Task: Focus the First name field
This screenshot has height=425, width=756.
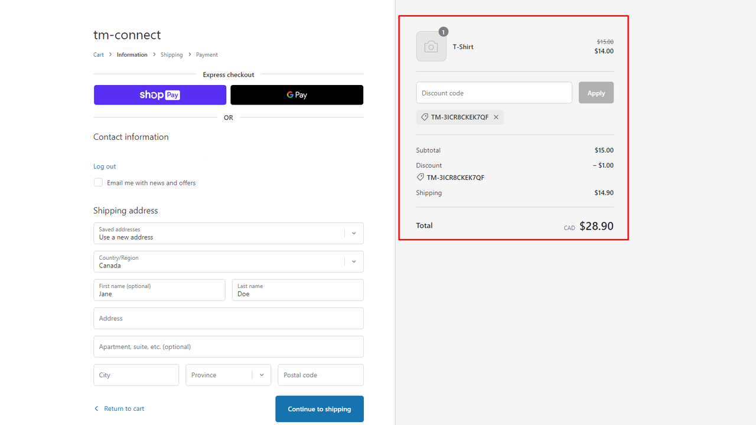Action: point(159,290)
